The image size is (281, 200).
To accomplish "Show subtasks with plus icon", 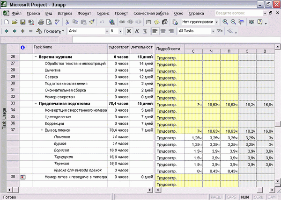I will 23,31.
